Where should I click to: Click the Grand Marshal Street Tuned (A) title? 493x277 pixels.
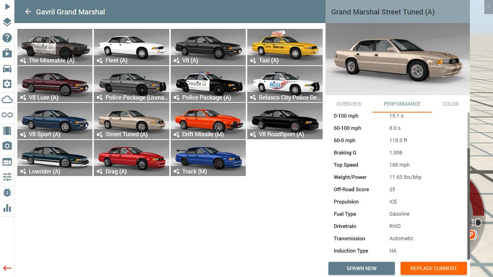[383, 12]
